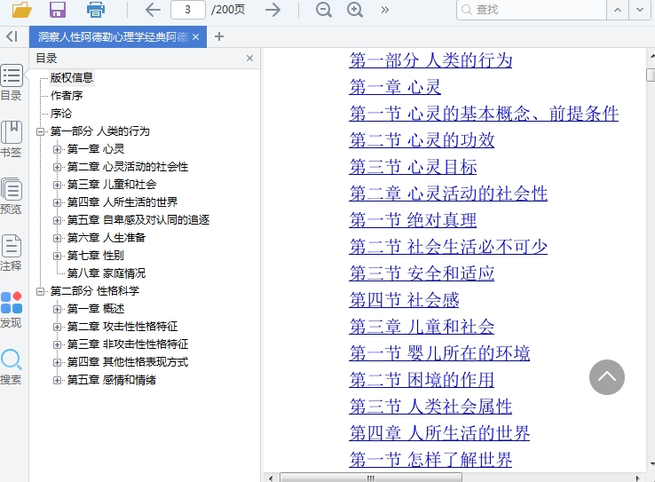Switch to the 洞察人性阿德勒心理学 document tab

(x=113, y=37)
